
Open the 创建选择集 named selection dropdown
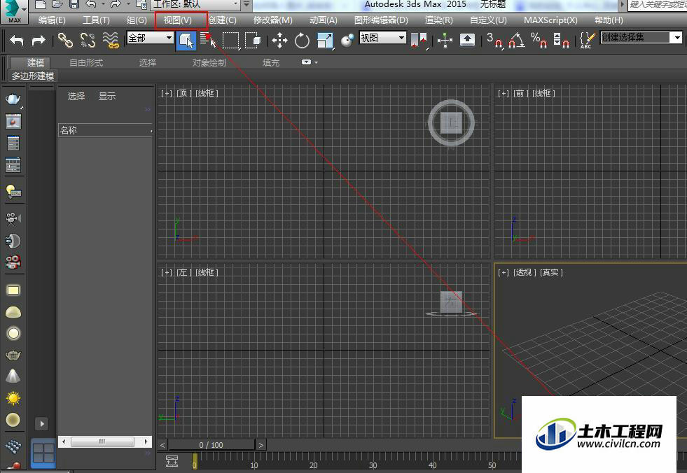pyautogui.click(x=641, y=38)
